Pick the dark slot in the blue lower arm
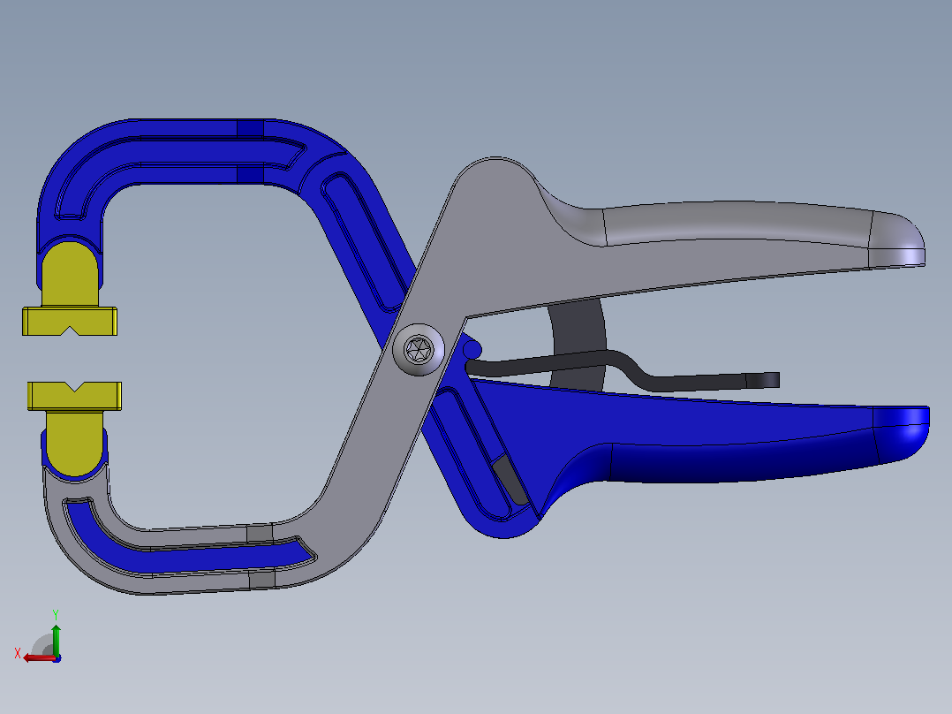Image resolution: width=952 pixels, height=714 pixels. tap(510, 480)
